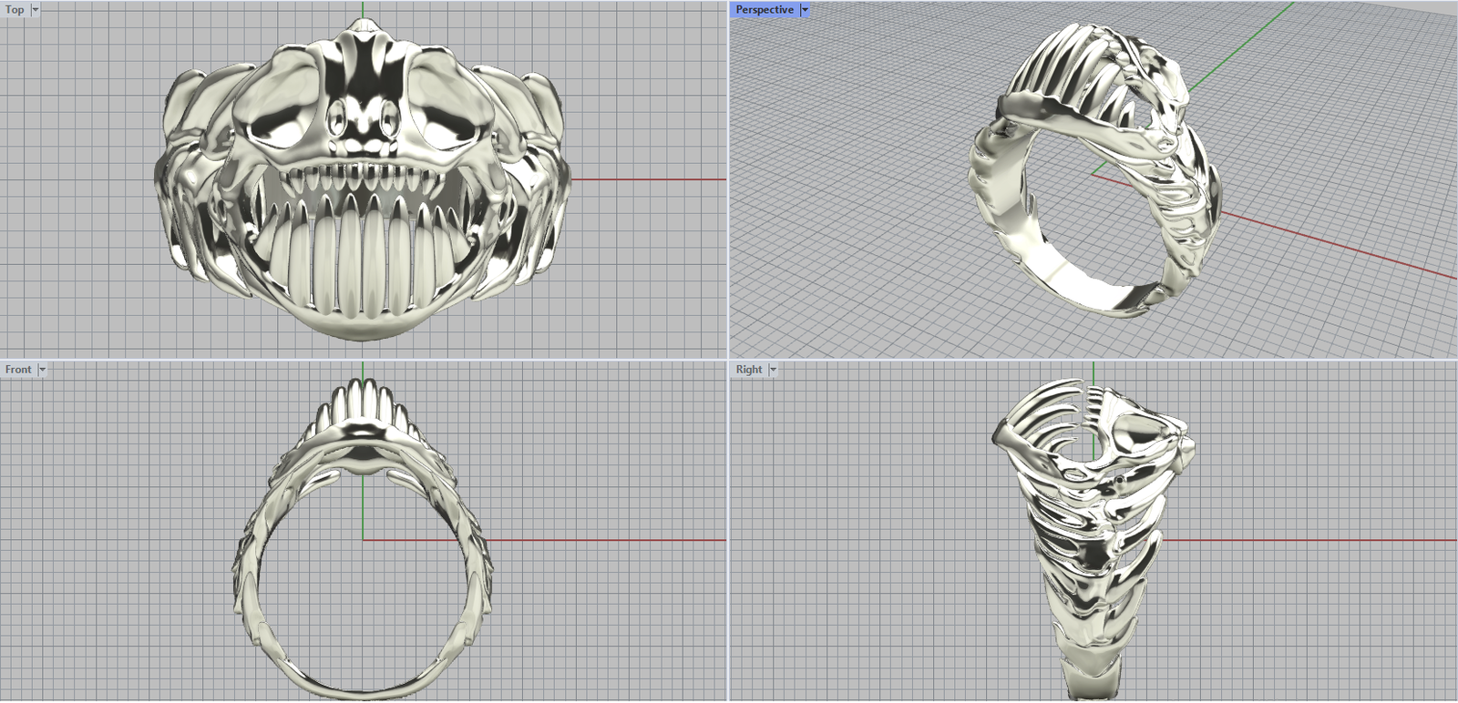Select the Front viewport title label
Screen dimensions: 1458x703
[x=18, y=370]
